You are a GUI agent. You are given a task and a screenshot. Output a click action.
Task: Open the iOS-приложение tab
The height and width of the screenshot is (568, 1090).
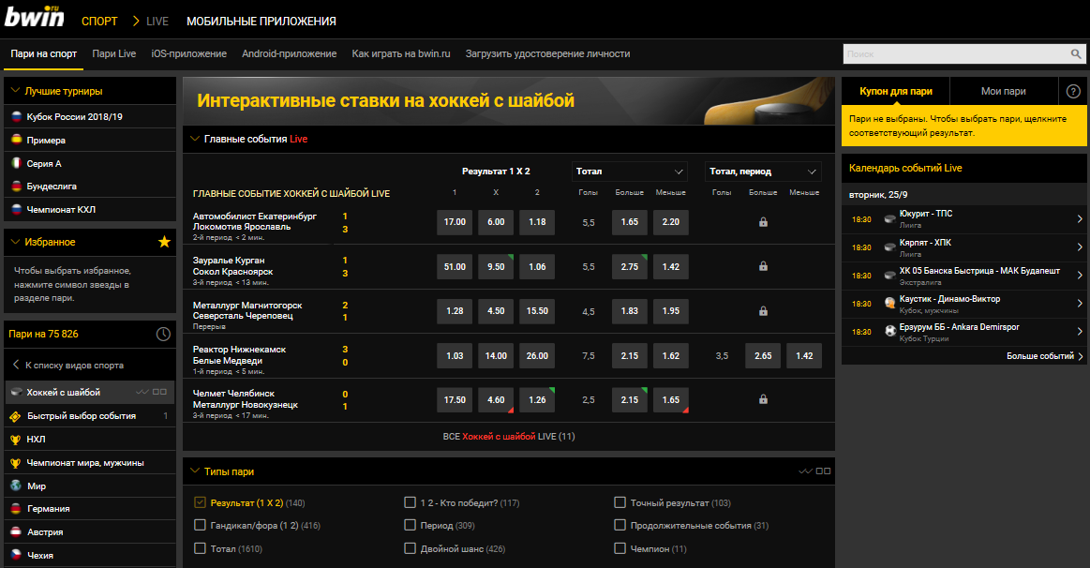pyautogui.click(x=189, y=53)
